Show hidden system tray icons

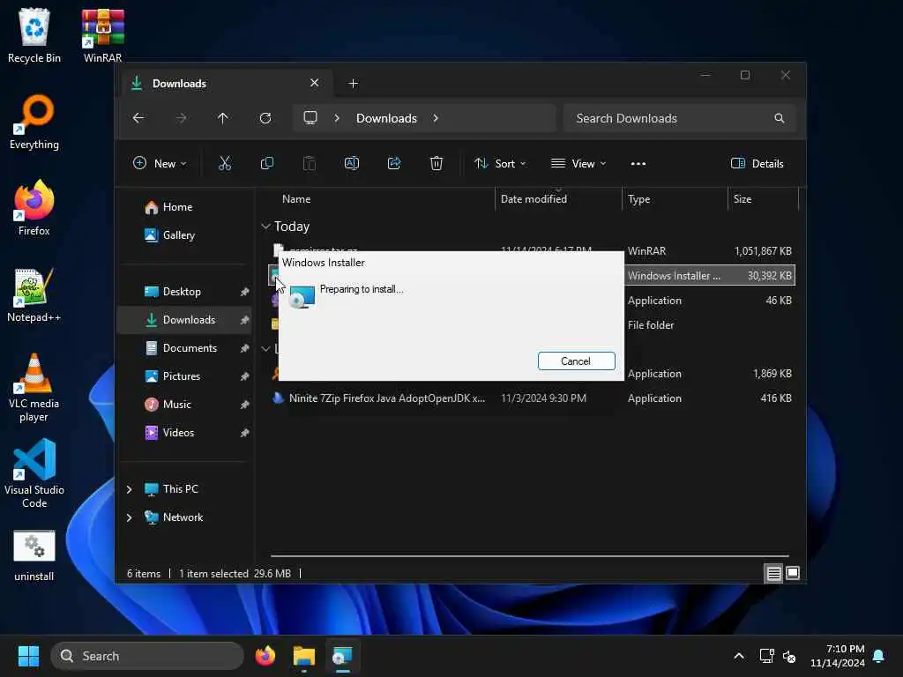738,656
